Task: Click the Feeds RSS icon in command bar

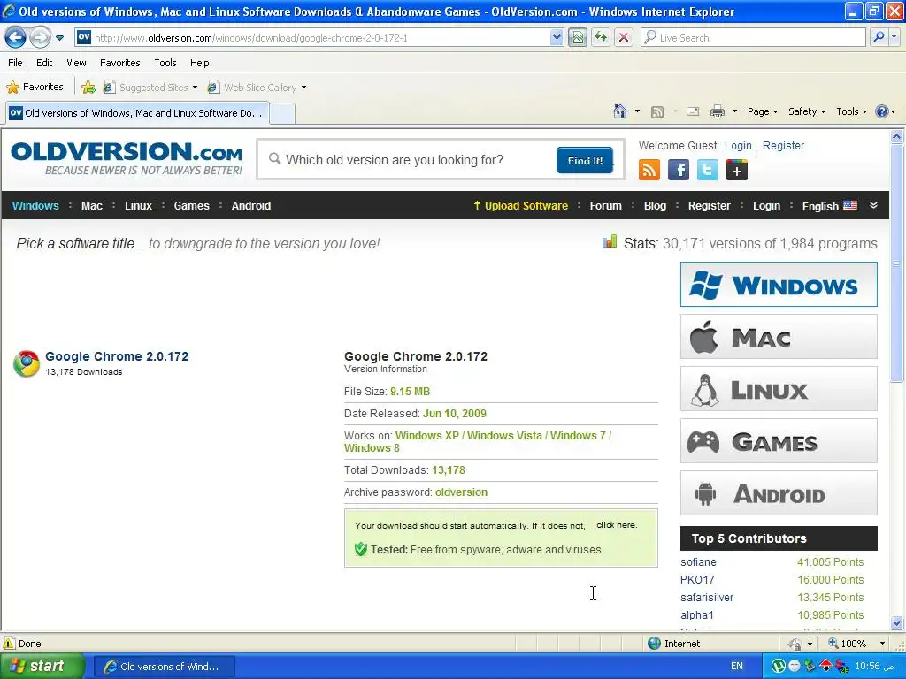Action: tap(657, 112)
